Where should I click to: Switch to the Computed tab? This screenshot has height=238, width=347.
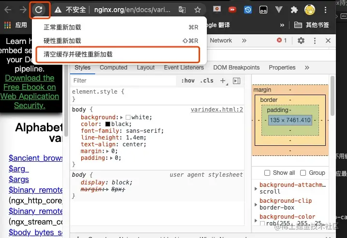tap(113, 68)
